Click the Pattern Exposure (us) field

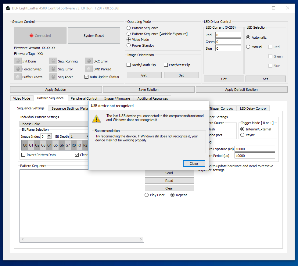255,149
